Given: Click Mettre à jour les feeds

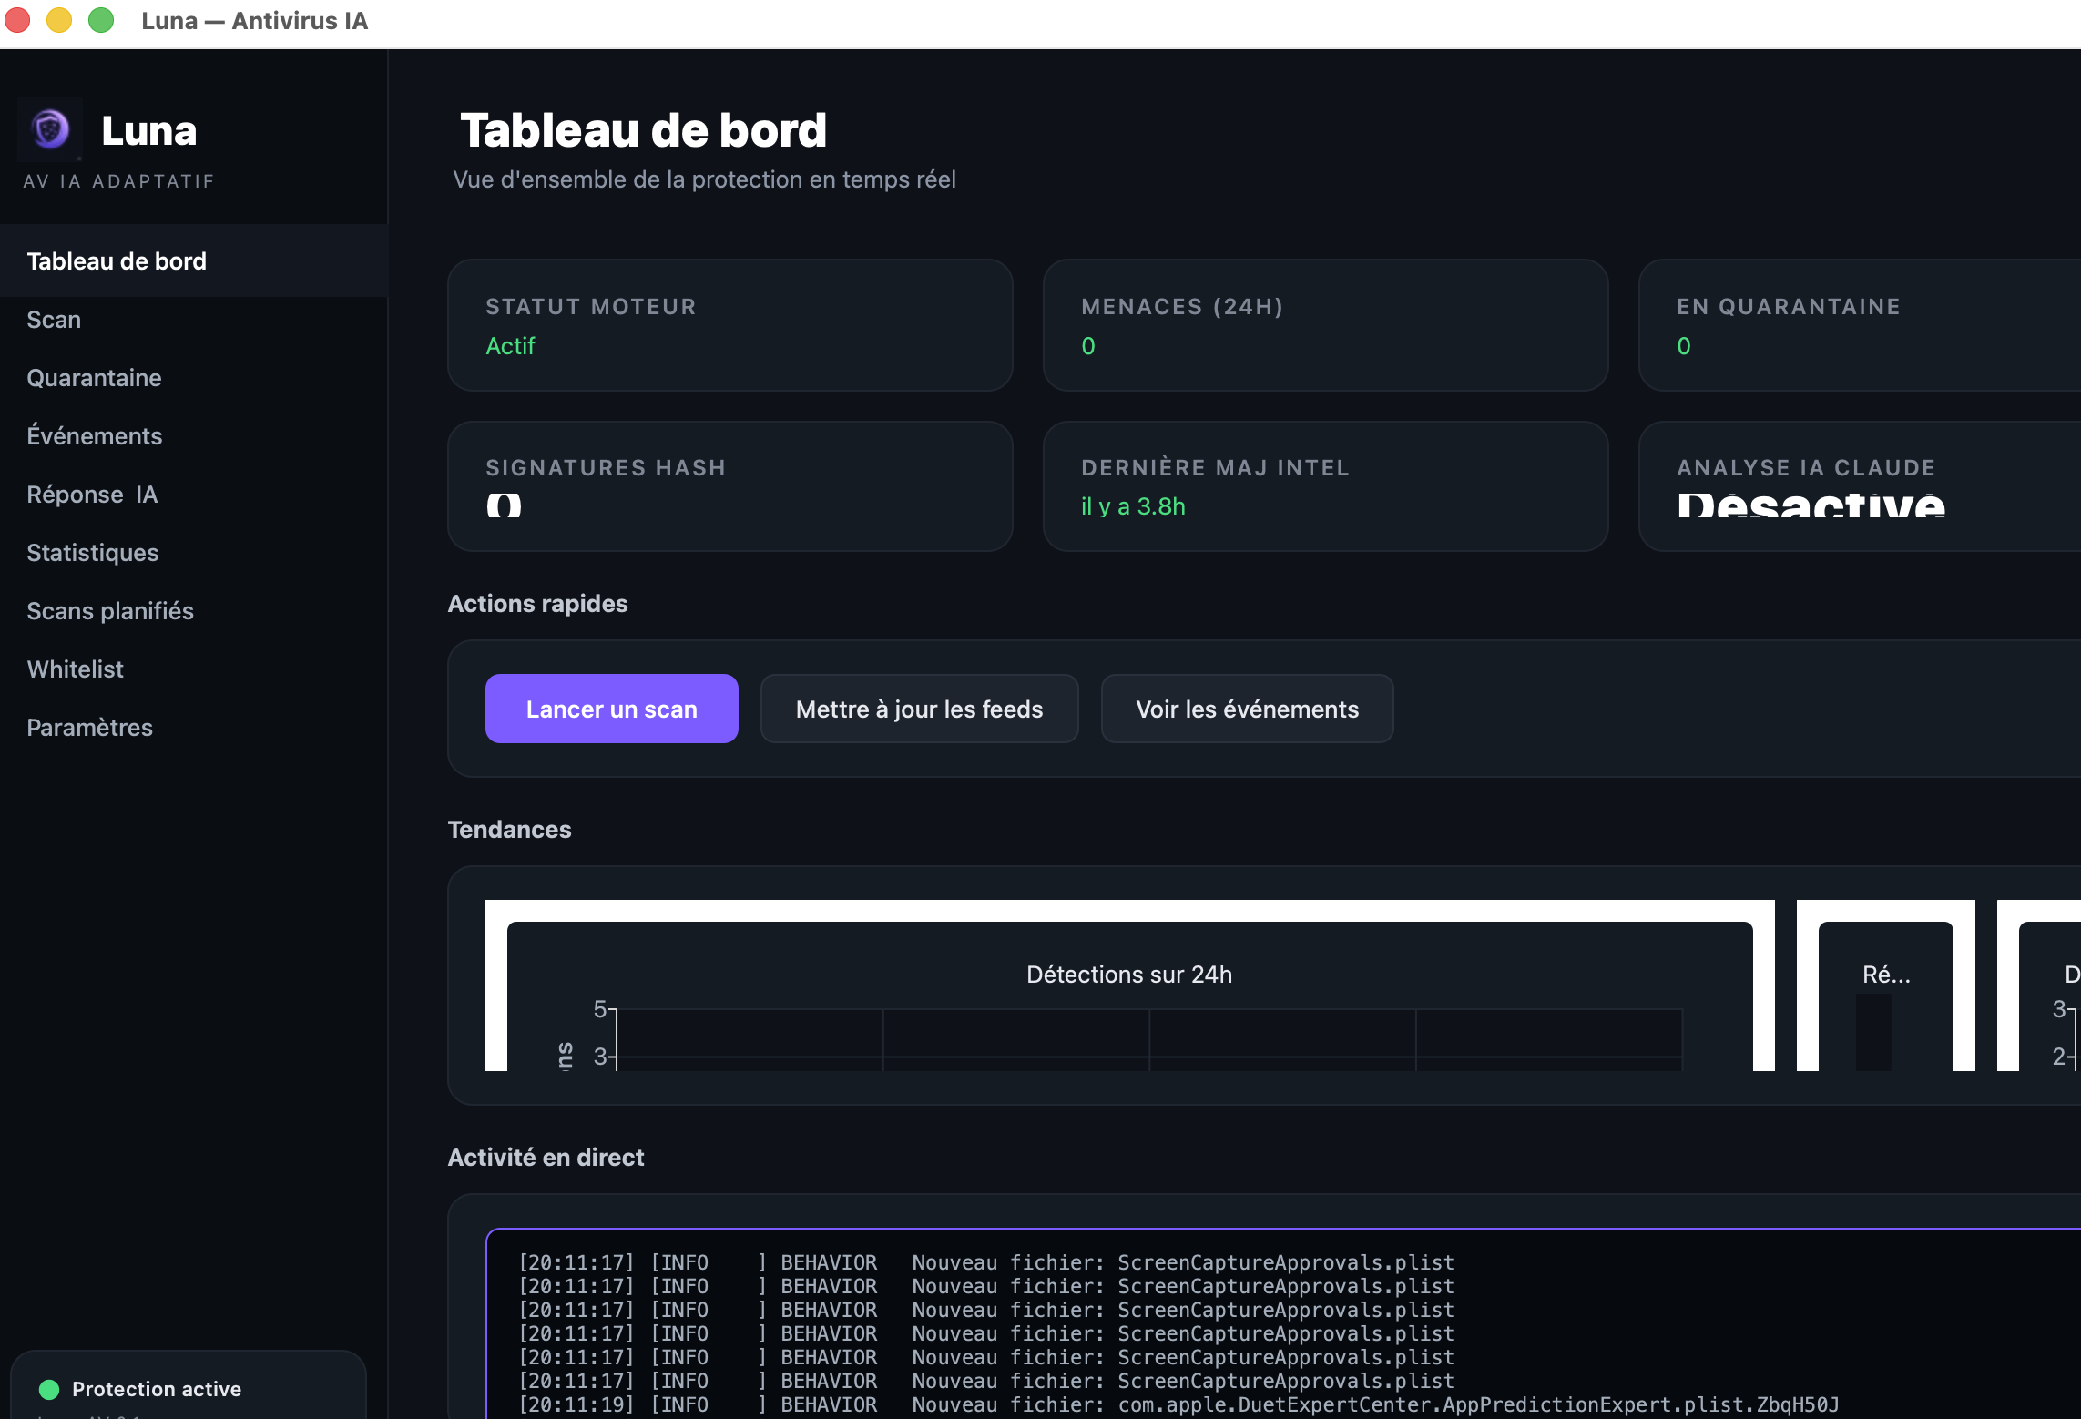Looking at the screenshot, I should click(920, 709).
